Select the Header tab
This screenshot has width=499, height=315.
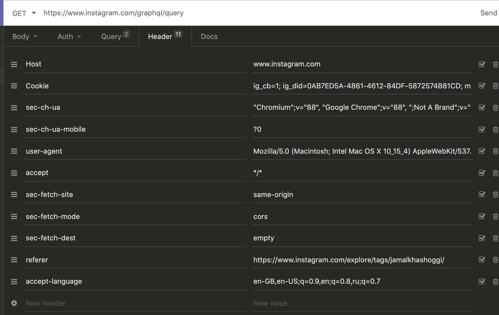pyautogui.click(x=165, y=36)
